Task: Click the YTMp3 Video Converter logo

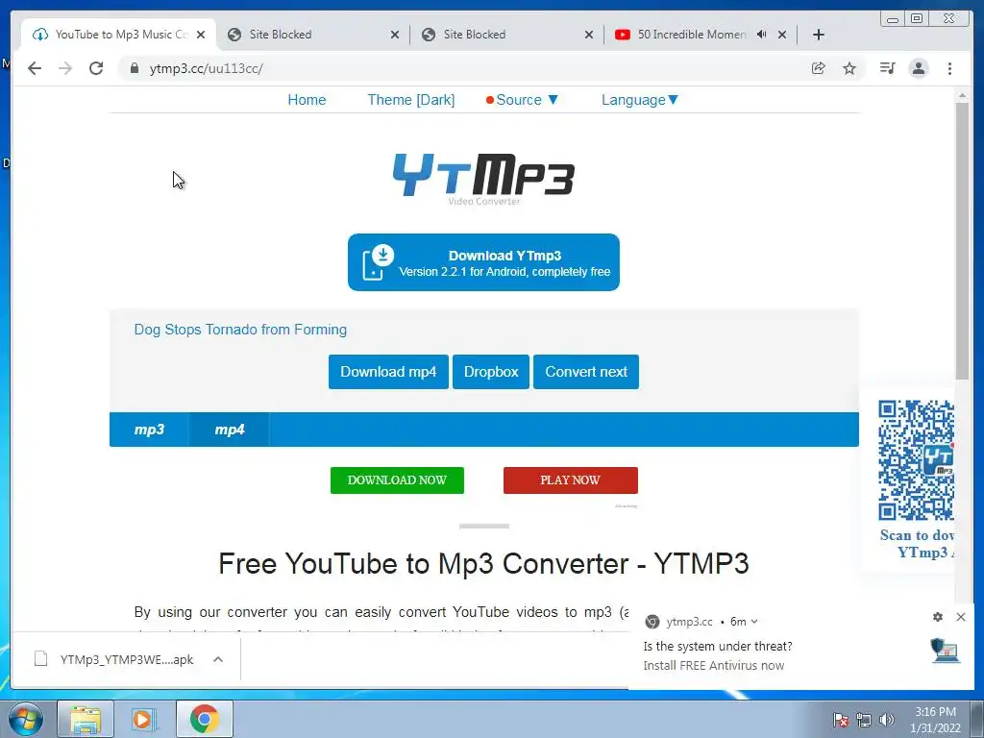Action: (483, 179)
